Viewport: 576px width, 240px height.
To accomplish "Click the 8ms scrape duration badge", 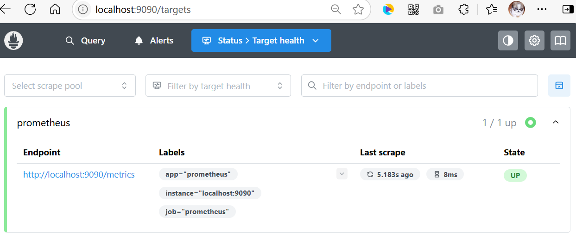I will pyautogui.click(x=445, y=174).
